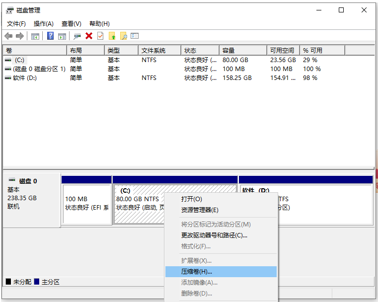Choose 打开(O) from context menu
The height and width of the screenshot is (302, 378).
click(x=192, y=199)
